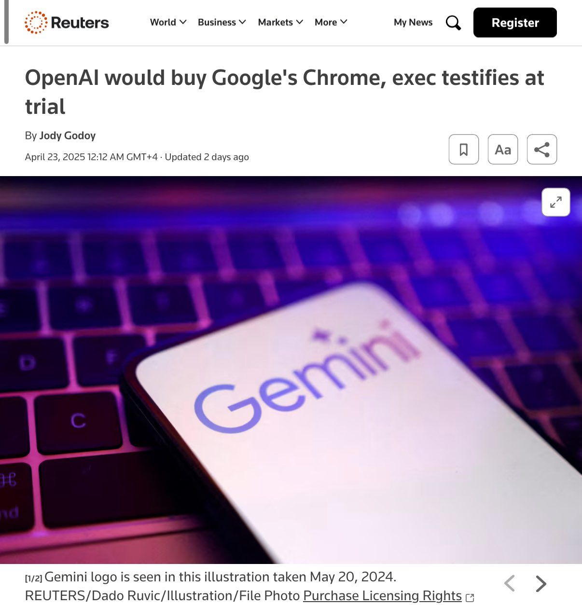Expand the Gemini image to fullscreen
Screen dimensions: 582x605
tap(556, 202)
